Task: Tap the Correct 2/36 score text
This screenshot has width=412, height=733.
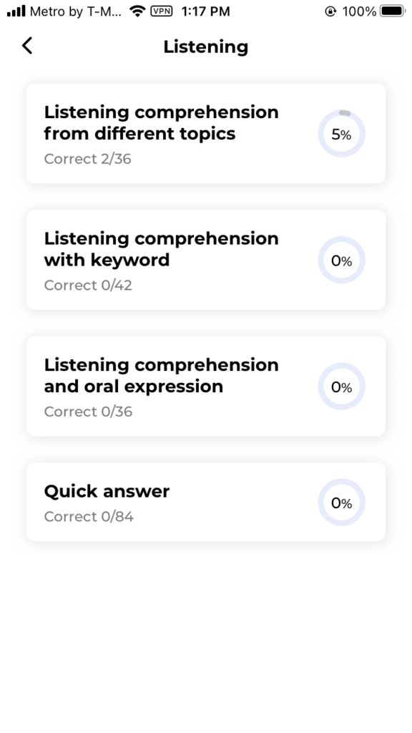Action: (88, 159)
